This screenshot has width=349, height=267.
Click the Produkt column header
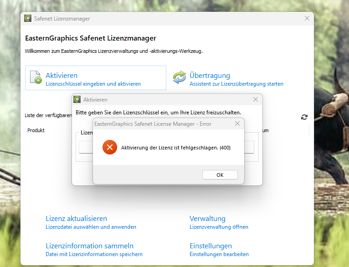tap(36, 130)
